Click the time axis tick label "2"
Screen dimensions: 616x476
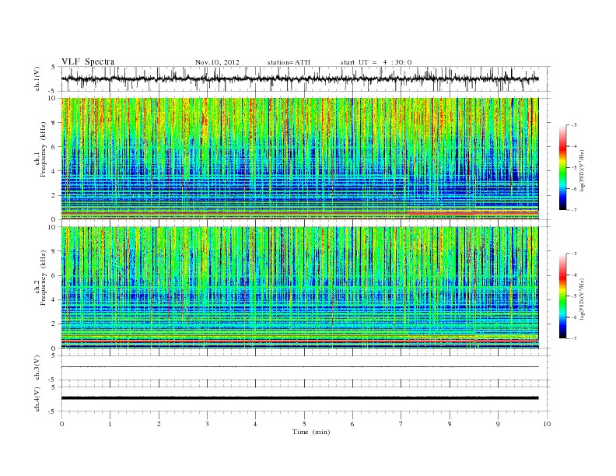click(x=159, y=424)
